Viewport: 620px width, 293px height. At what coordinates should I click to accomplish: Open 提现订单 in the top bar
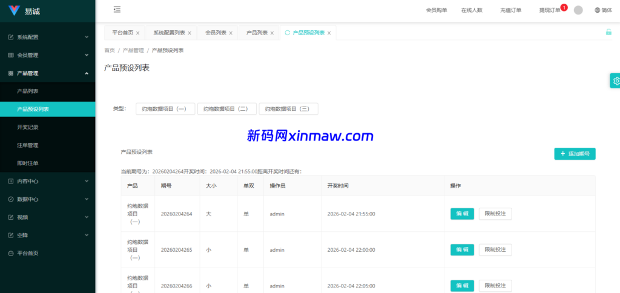(x=550, y=10)
